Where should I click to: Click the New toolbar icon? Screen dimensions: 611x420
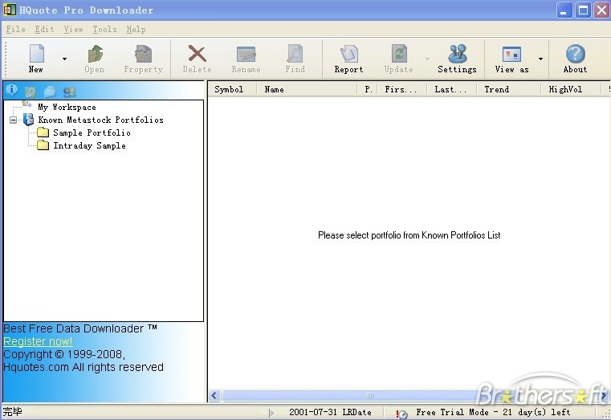coord(37,54)
